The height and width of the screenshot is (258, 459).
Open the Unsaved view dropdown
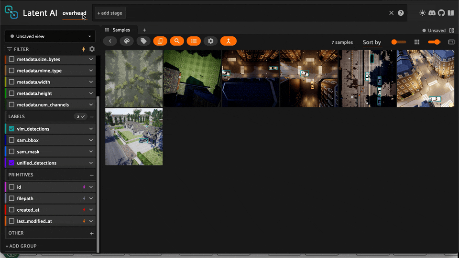point(50,36)
